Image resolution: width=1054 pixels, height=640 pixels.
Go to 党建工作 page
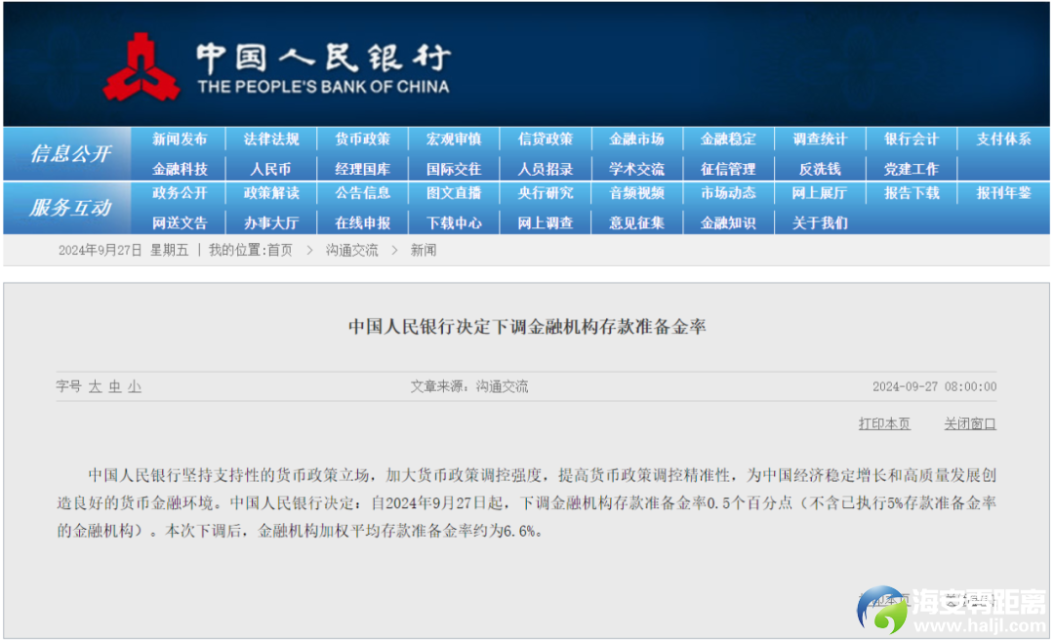click(911, 169)
